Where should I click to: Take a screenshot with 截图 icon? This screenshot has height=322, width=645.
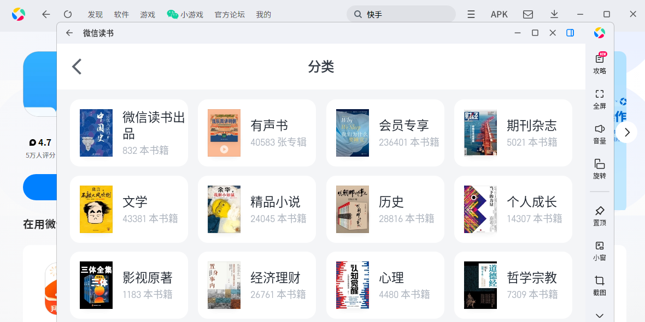[600, 286]
